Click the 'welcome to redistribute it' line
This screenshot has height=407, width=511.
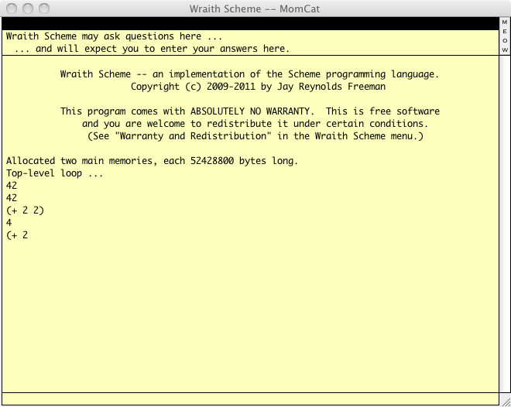pyautogui.click(x=255, y=124)
